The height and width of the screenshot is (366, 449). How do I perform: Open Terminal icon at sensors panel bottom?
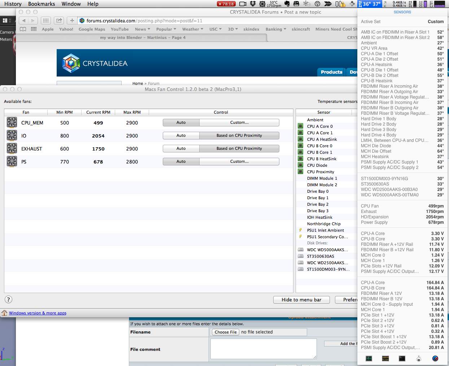(x=402, y=358)
